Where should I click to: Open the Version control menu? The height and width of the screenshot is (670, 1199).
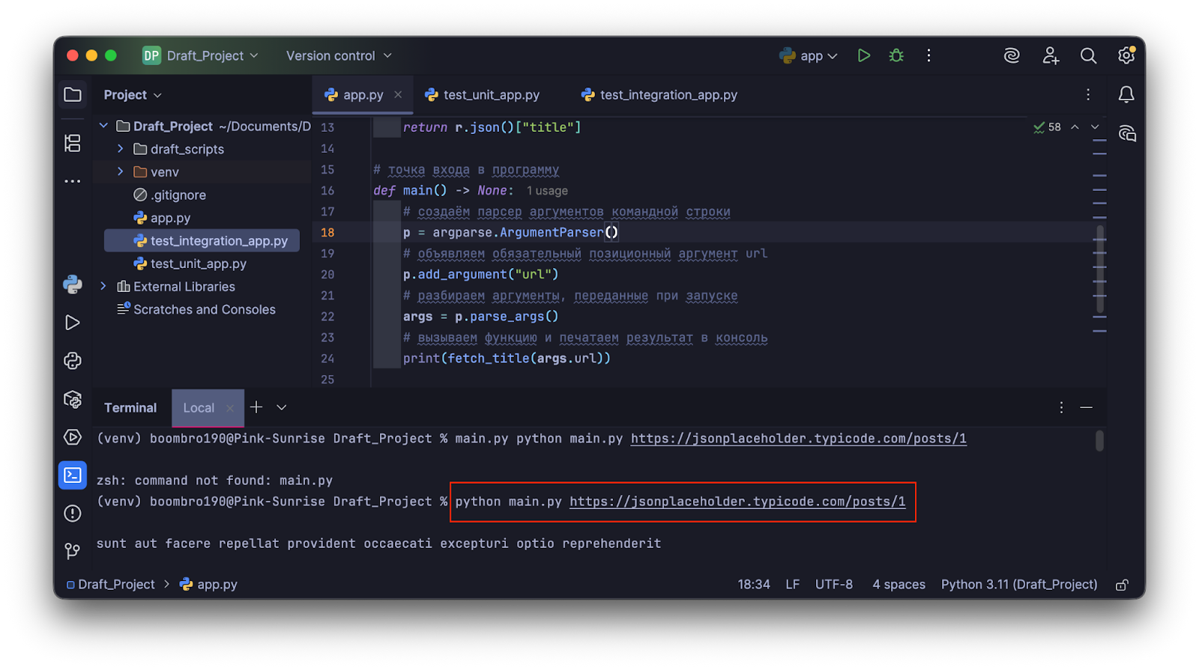tap(339, 55)
